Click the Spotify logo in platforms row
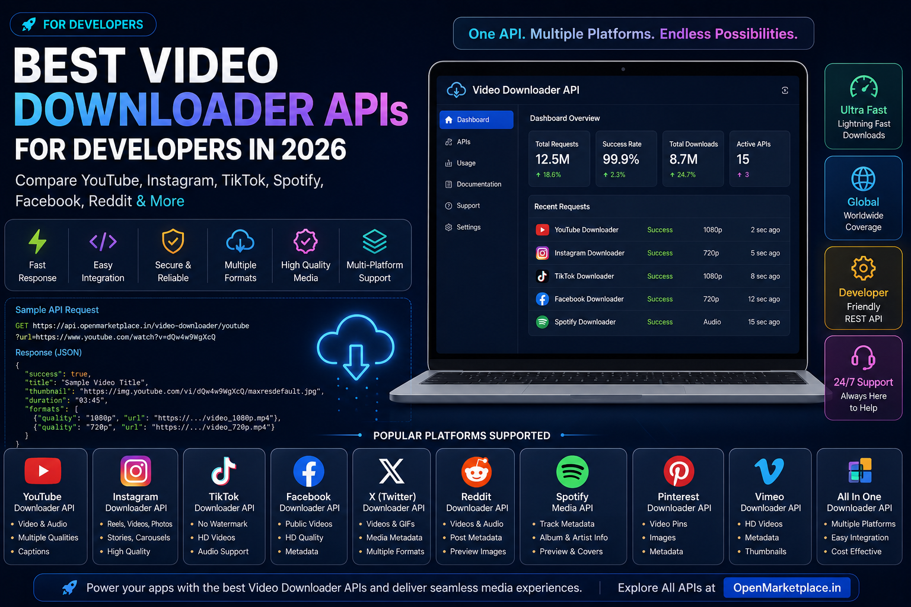The image size is (911, 607). pos(572,471)
